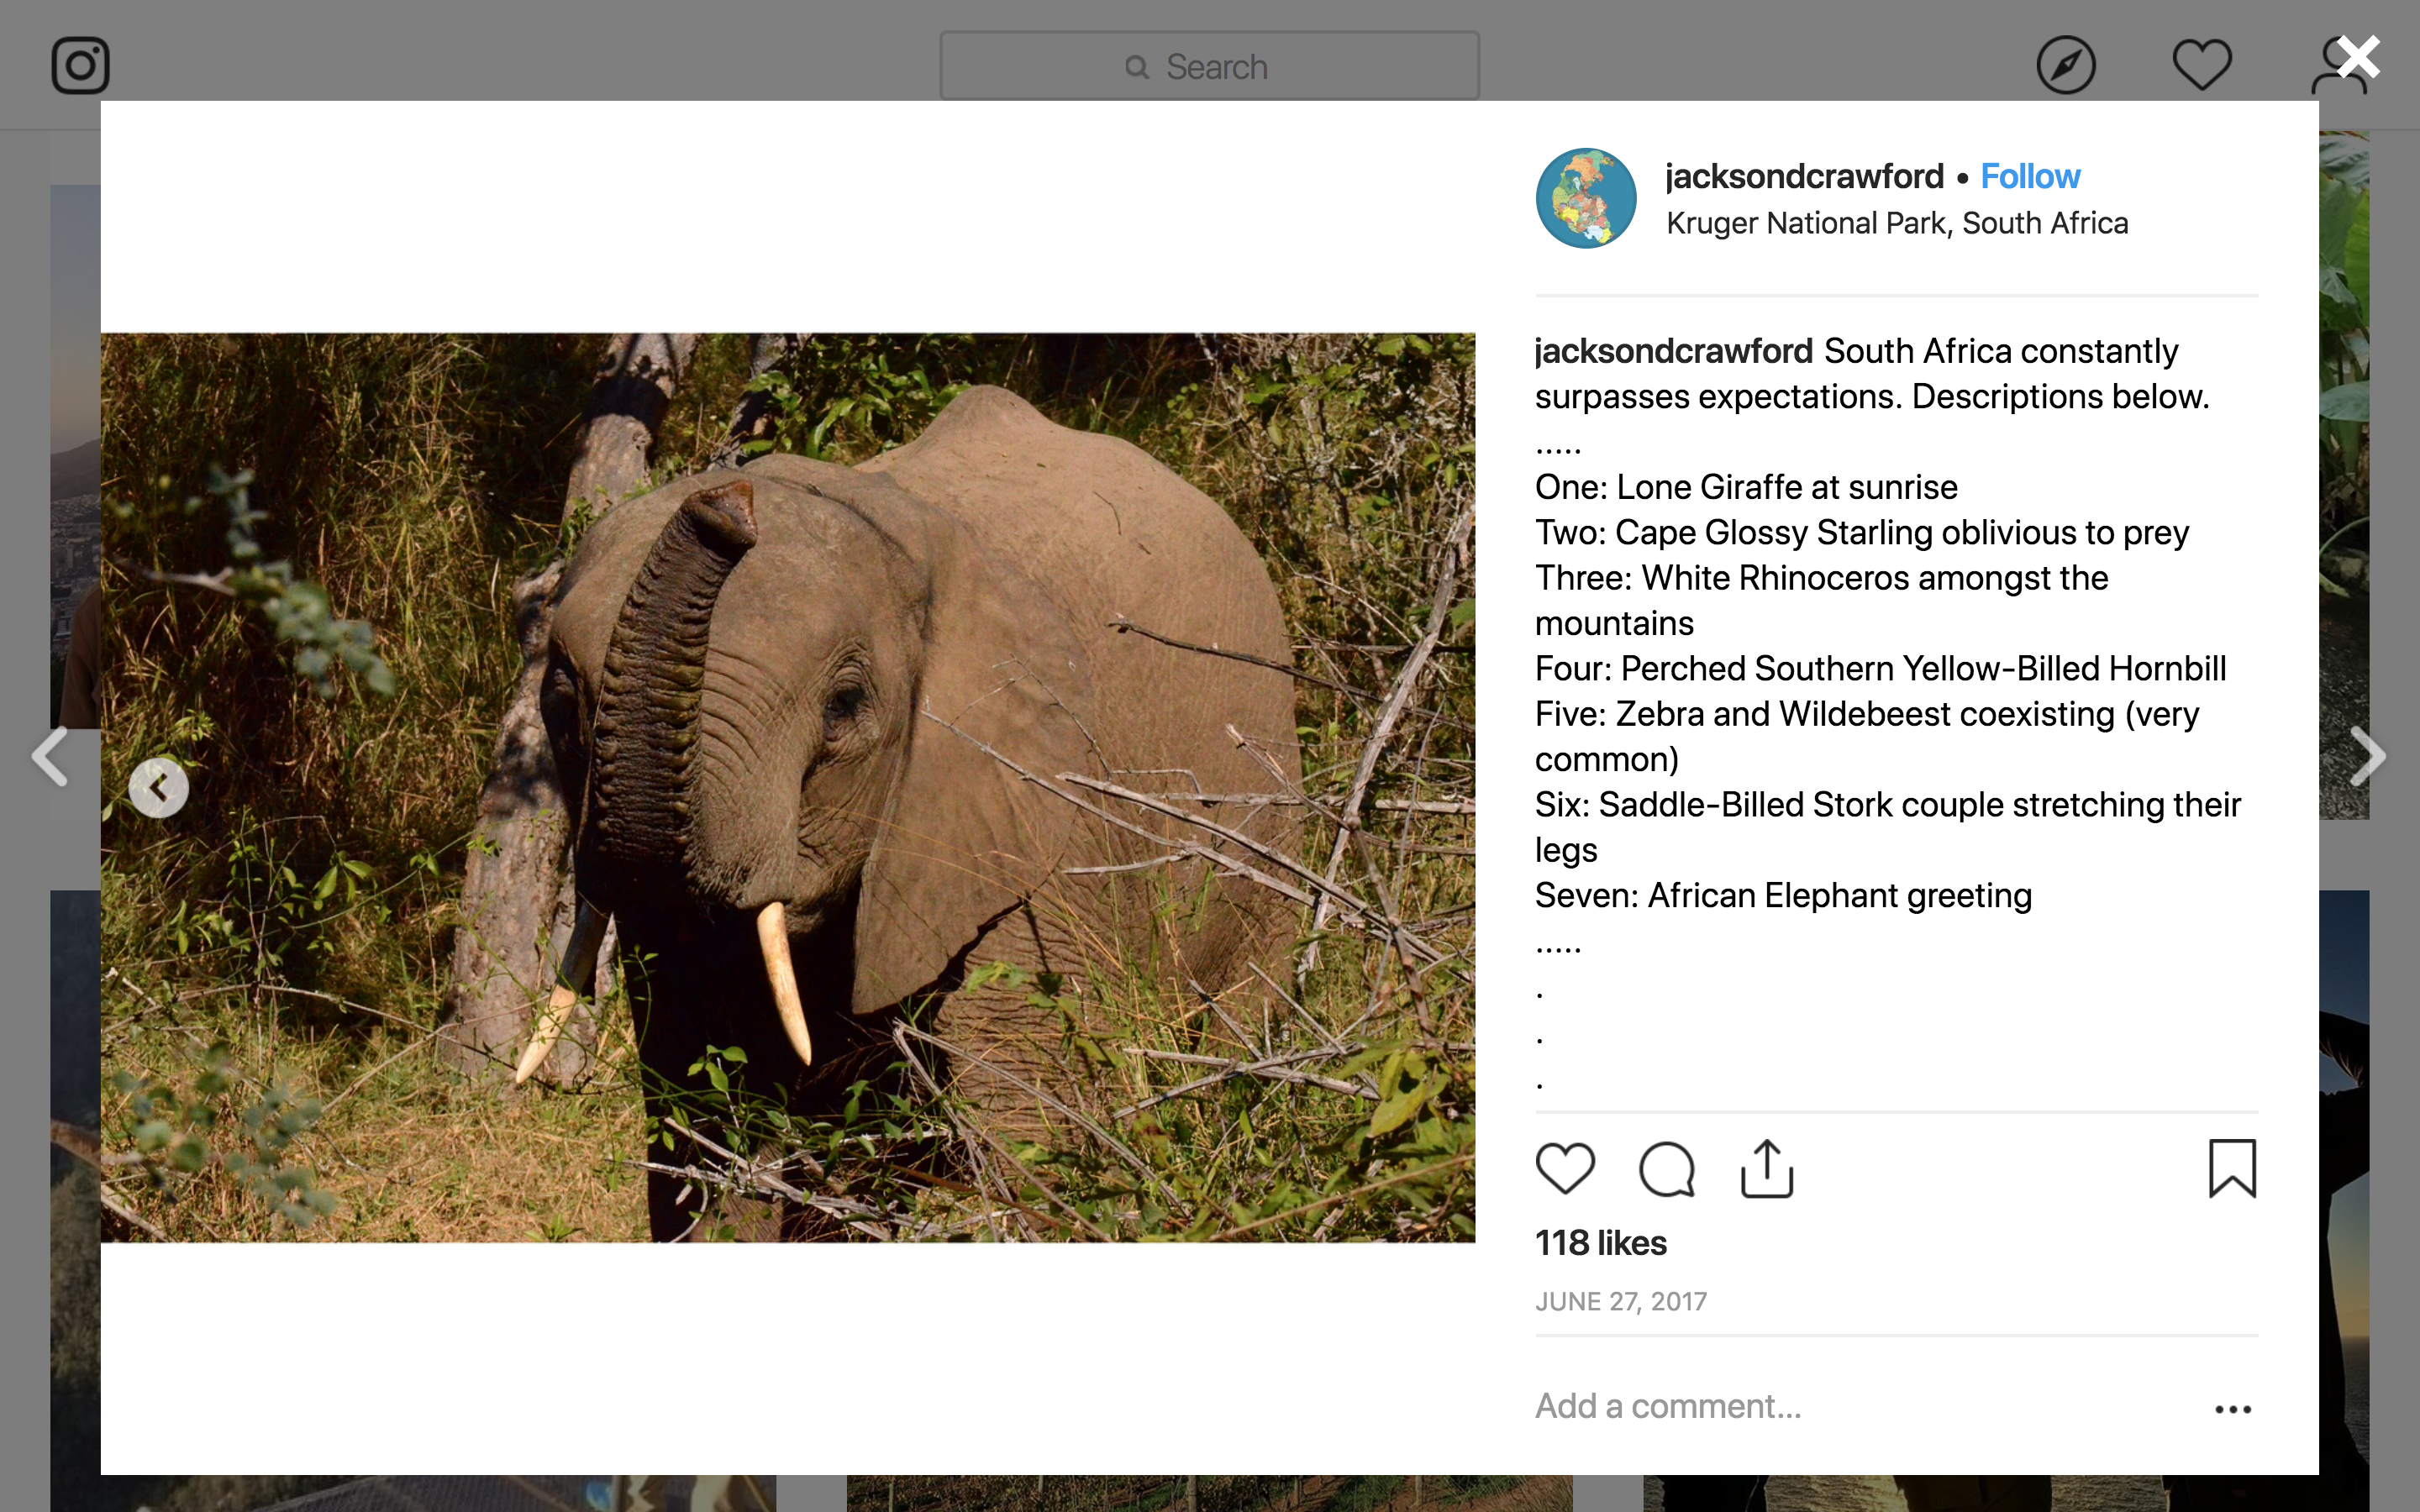This screenshot has height=1512, width=2420.
Task: Click the Instagram logo icon
Action: pyautogui.click(x=80, y=66)
